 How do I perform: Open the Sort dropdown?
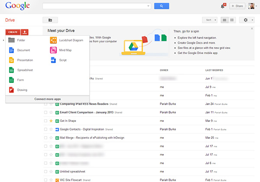tap(209, 20)
